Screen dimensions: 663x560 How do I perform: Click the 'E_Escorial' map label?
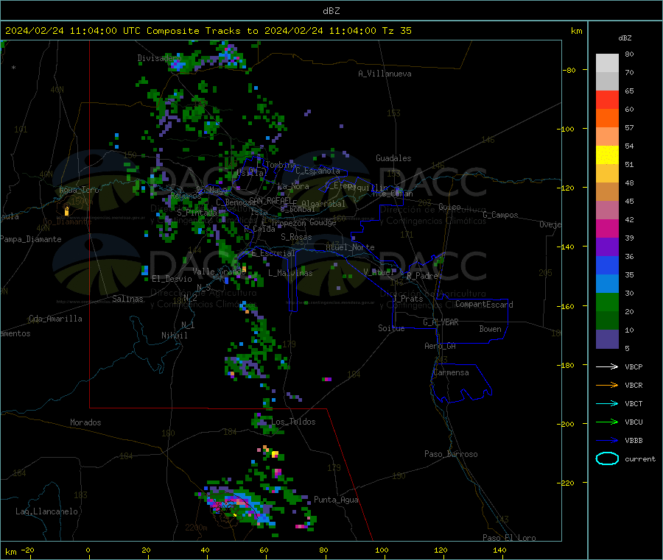(273, 253)
